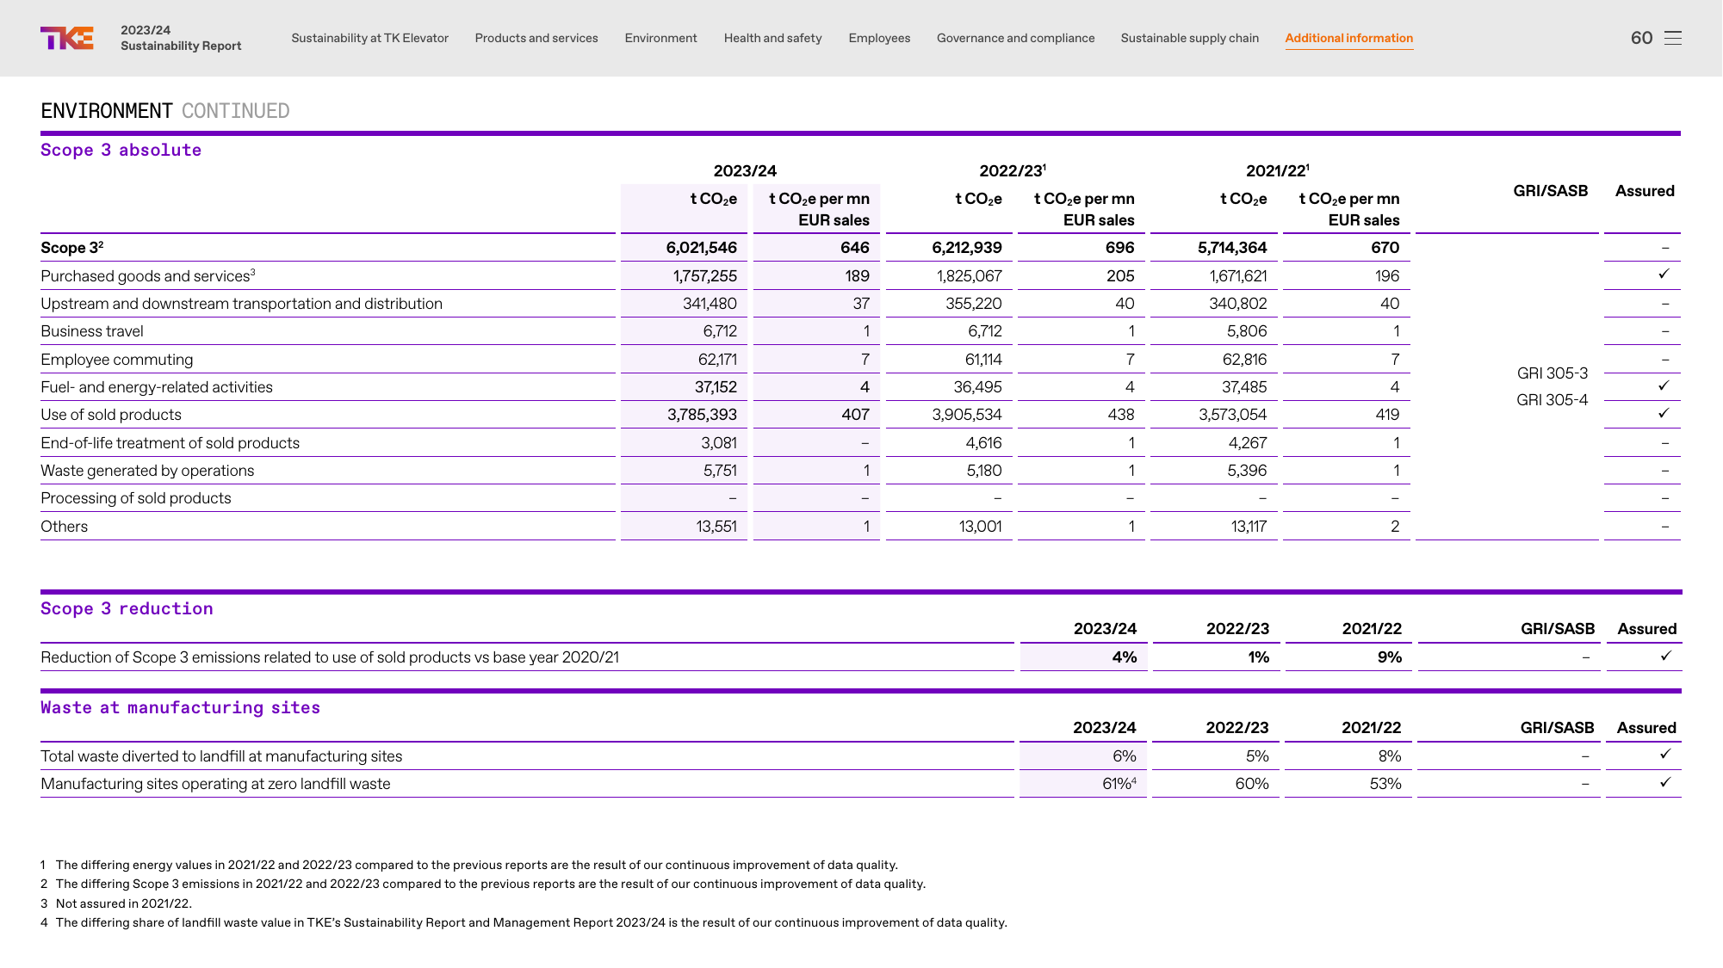Viewport: 1723px width, 968px height.
Task: Select value 3,785,393 for Use of sold products
Action: pos(702,415)
